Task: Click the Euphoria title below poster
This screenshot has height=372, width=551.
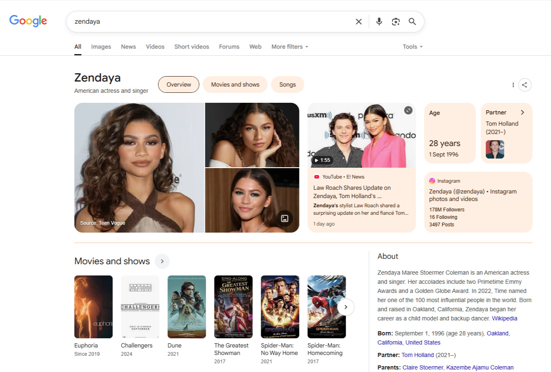Action: [86, 345]
